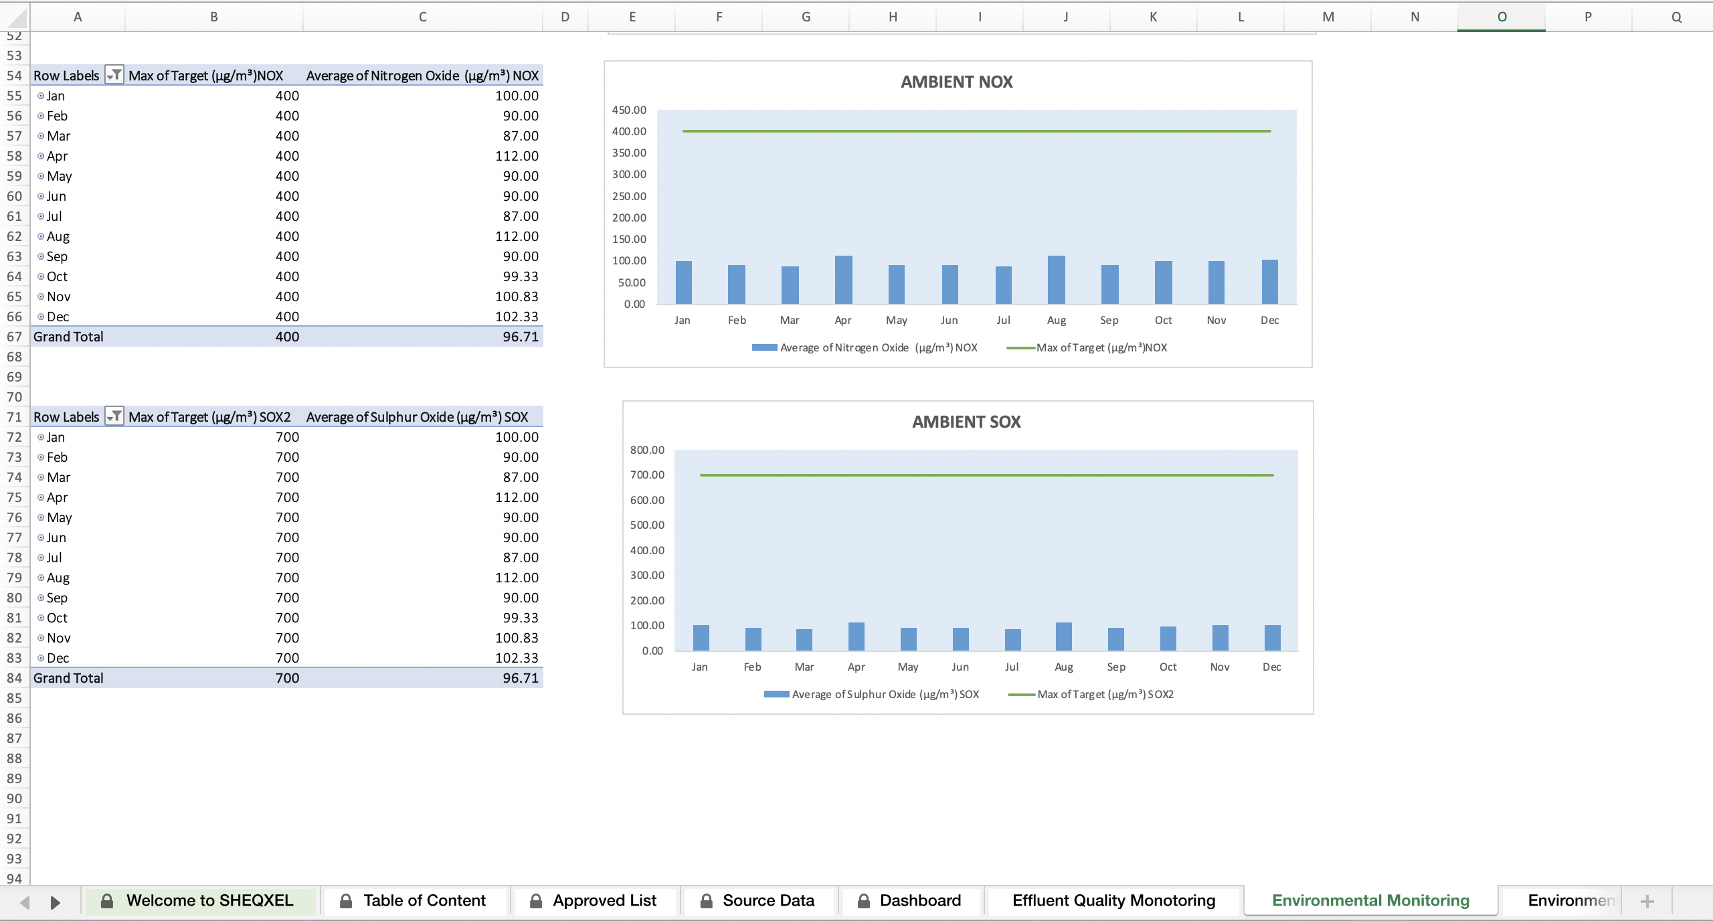Select NOX Nov average value 100.83
The image size is (1713, 921).
pos(423,297)
